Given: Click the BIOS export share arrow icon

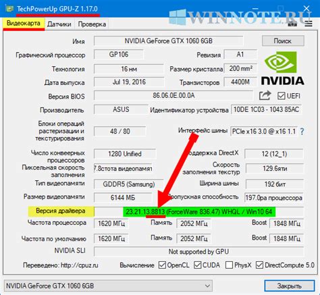Looking at the screenshot, I should tap(265, 96).
